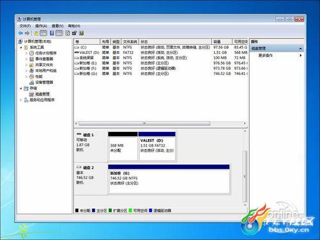Click the 磁盘 1 removable disk icon
The width and height of the screenshot is (320, 240).
pos(79,134)
